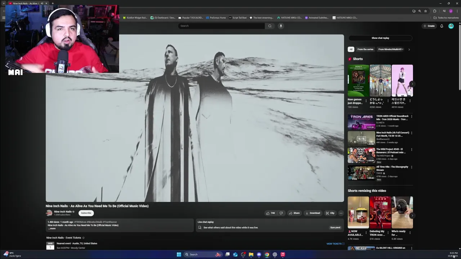Click into the YouTube search field
The width and height of the screenshot is (461, 259).
[x=221, y=26]
